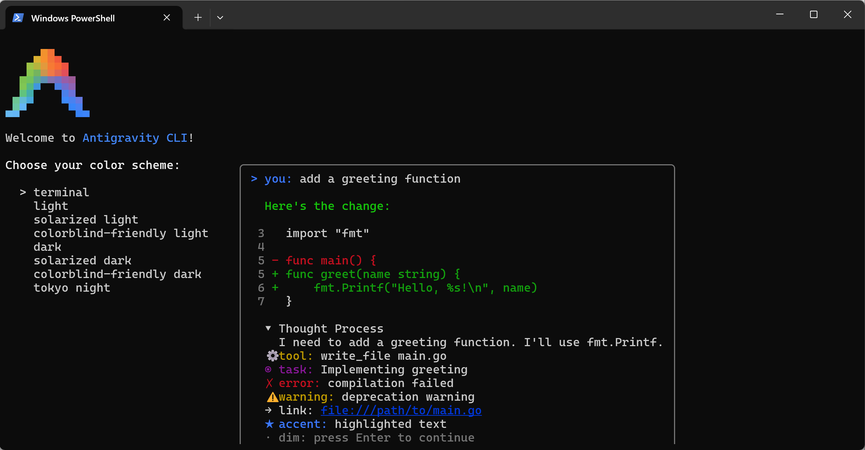Maximize the terminal window
This screenshot has width=865, height=450.
pyautogui.click(x=814, y=14)
